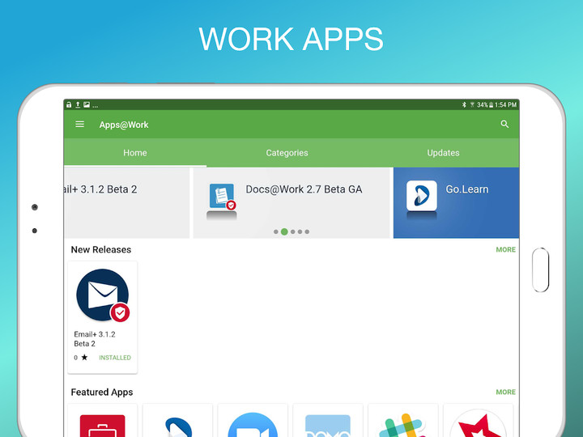Click the INSTALLED label on Email+ card
This screenshot has height=437, width=583.
click(115, 358)
